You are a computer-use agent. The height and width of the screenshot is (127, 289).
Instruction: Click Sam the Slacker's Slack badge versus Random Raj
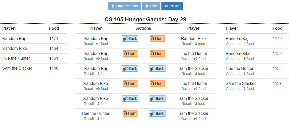click(157, 69)
